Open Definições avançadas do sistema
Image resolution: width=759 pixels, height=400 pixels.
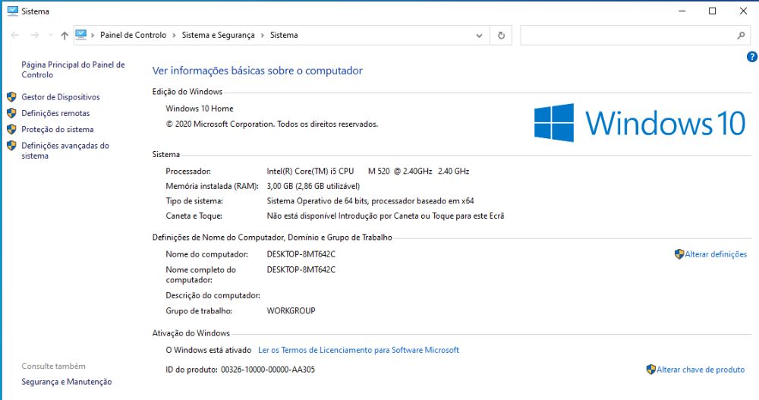65,150
